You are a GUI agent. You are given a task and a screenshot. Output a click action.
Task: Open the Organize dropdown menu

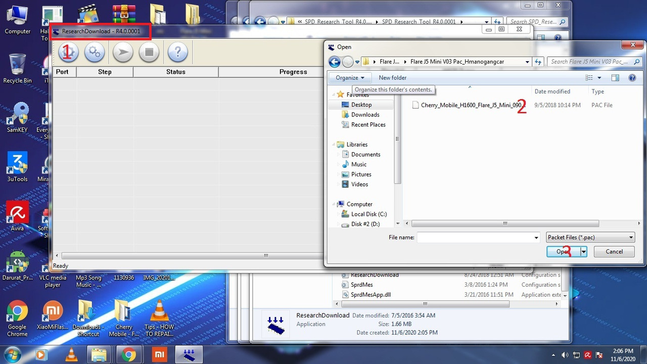click(350, 78)
